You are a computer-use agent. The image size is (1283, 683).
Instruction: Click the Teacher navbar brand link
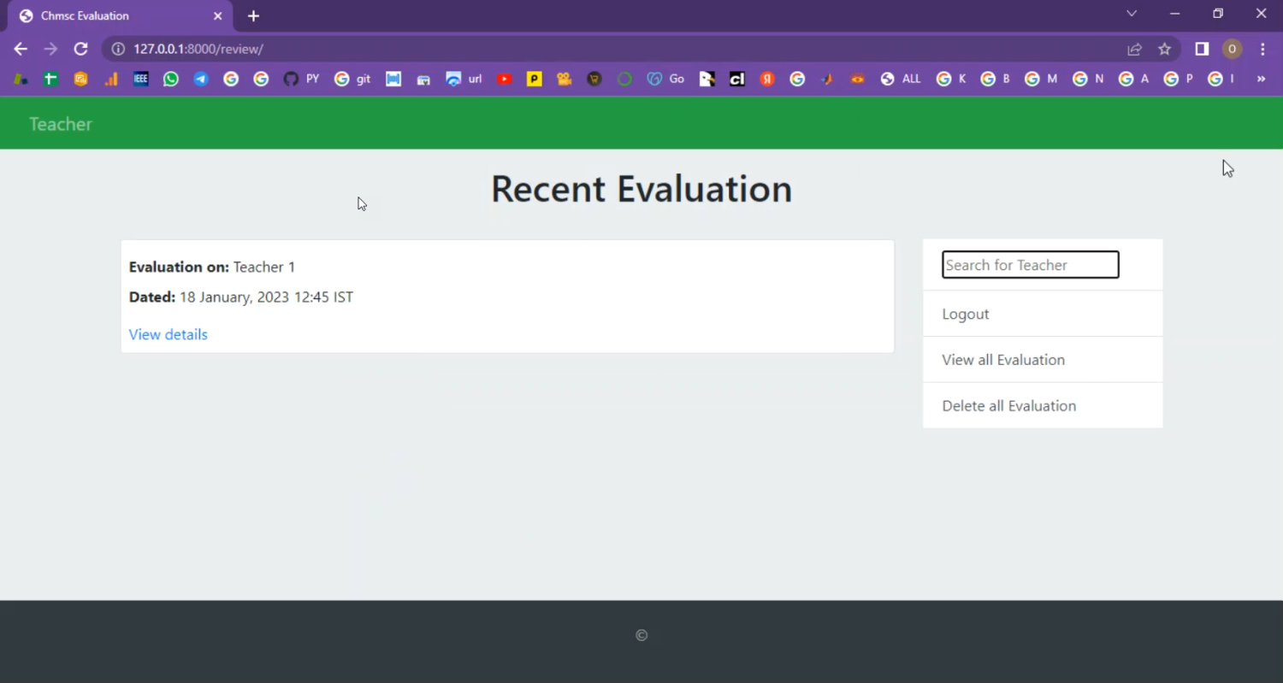click(x=61, y=124)
